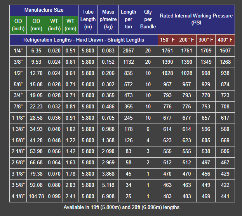This screenshot has height=216, width=242.
Task: Click the 4 1/8" OD row cell
Action: coord(18,197)
